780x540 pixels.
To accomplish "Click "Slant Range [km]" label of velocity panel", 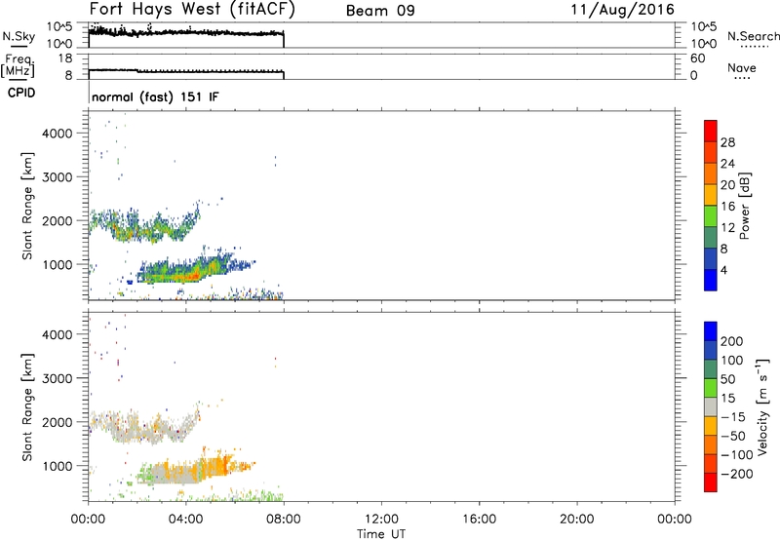I will (27, 407).
